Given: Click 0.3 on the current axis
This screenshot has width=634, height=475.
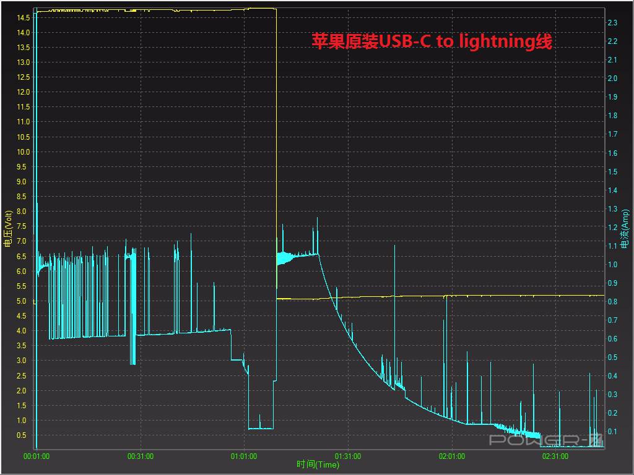Looking at the screenshot, I should (x=612, y=394).
